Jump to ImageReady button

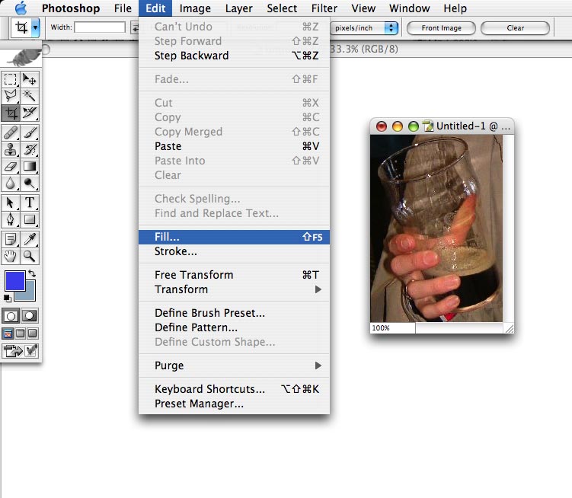pos(20,351)
